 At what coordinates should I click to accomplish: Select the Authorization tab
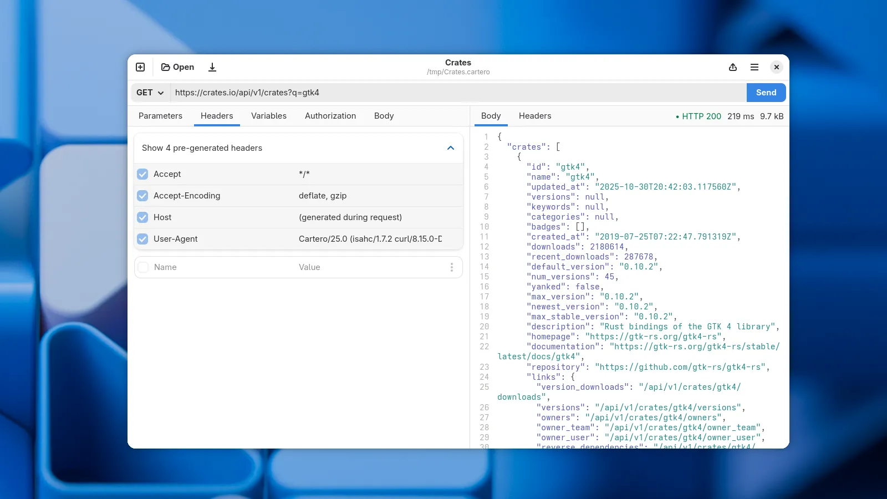pos(330,116)
